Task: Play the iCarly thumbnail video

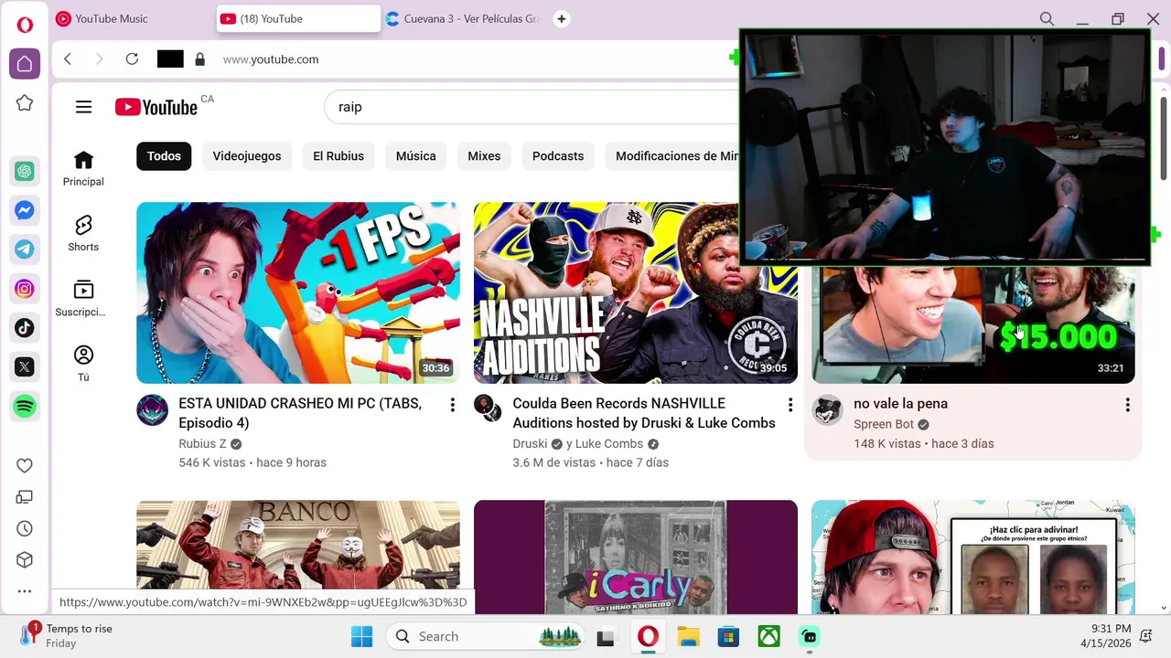Action: pos(636,557)
